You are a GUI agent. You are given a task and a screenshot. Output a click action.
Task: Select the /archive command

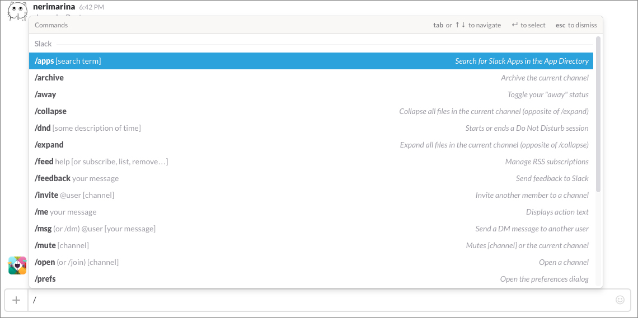pos(311,78)
